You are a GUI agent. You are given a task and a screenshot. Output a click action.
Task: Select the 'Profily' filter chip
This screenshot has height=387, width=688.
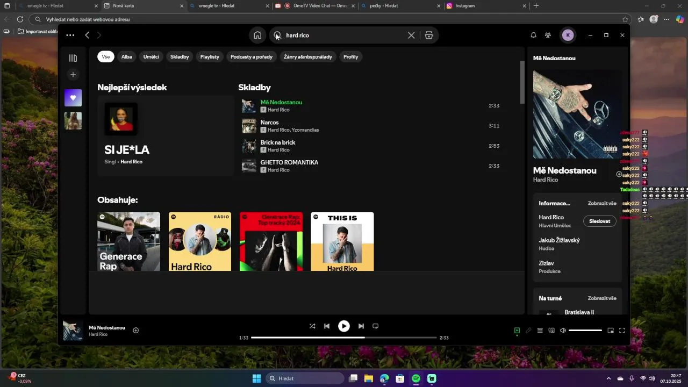[351, 57]
